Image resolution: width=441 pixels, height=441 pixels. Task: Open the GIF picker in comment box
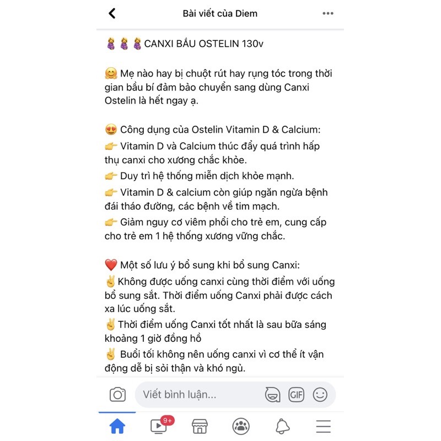[296, 395]
